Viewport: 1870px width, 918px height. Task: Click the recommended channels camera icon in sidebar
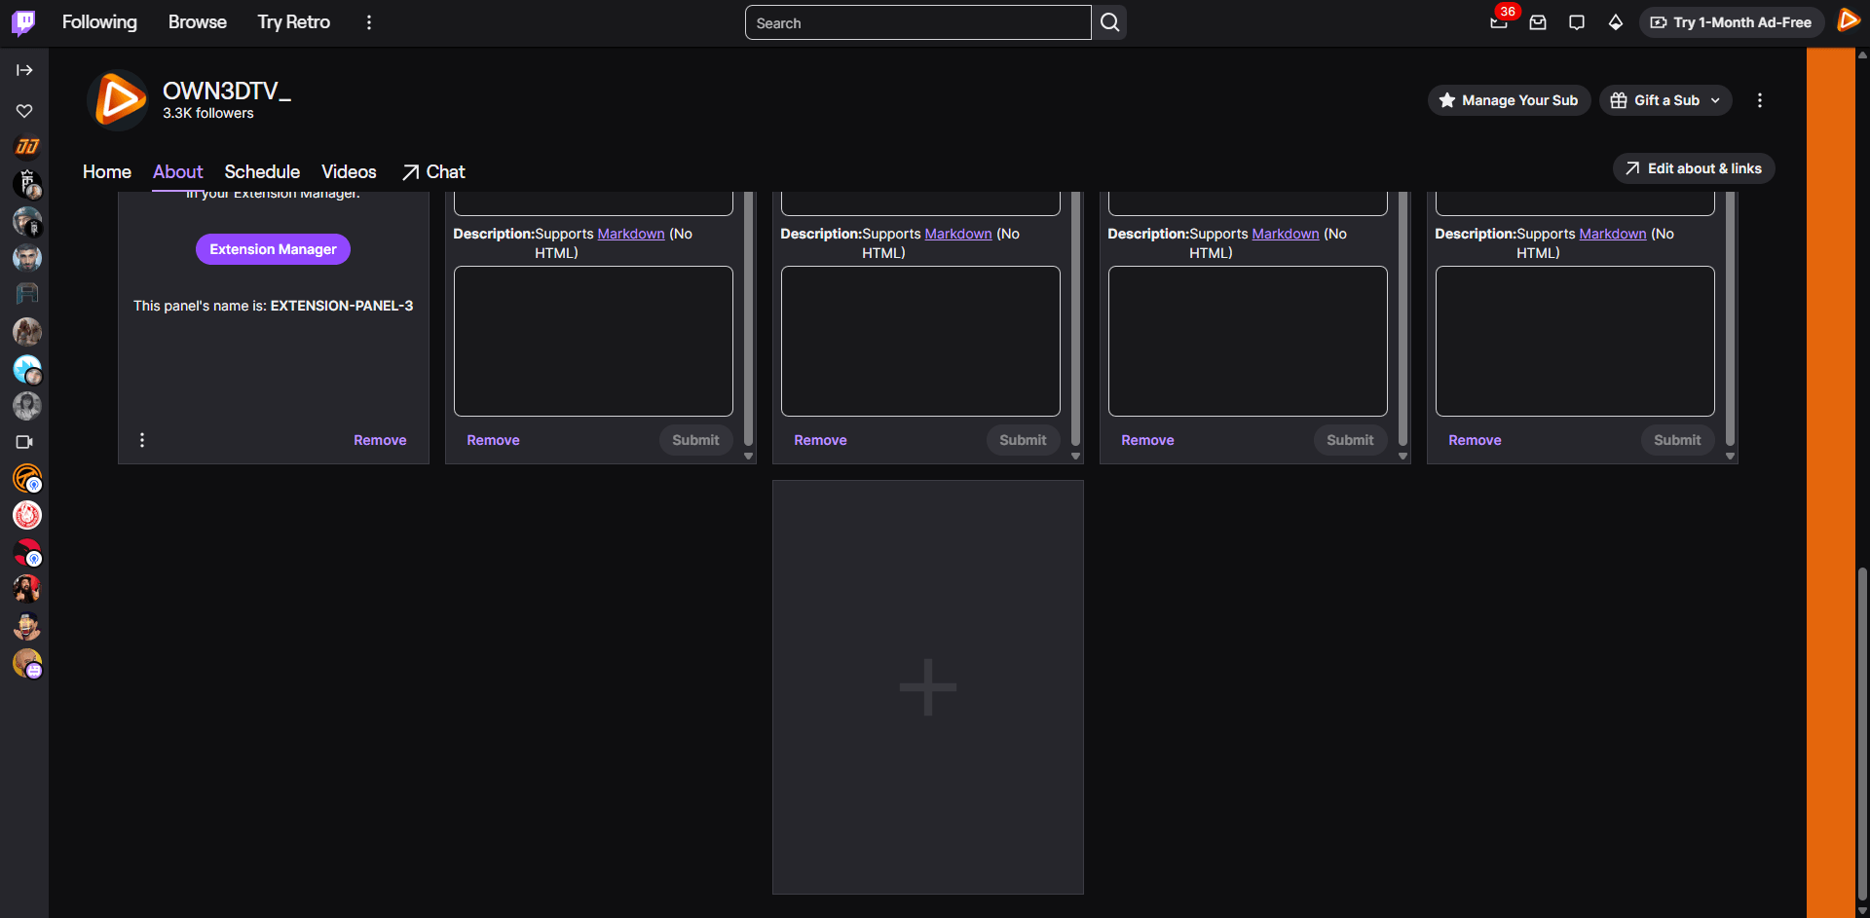pos(24,442)
